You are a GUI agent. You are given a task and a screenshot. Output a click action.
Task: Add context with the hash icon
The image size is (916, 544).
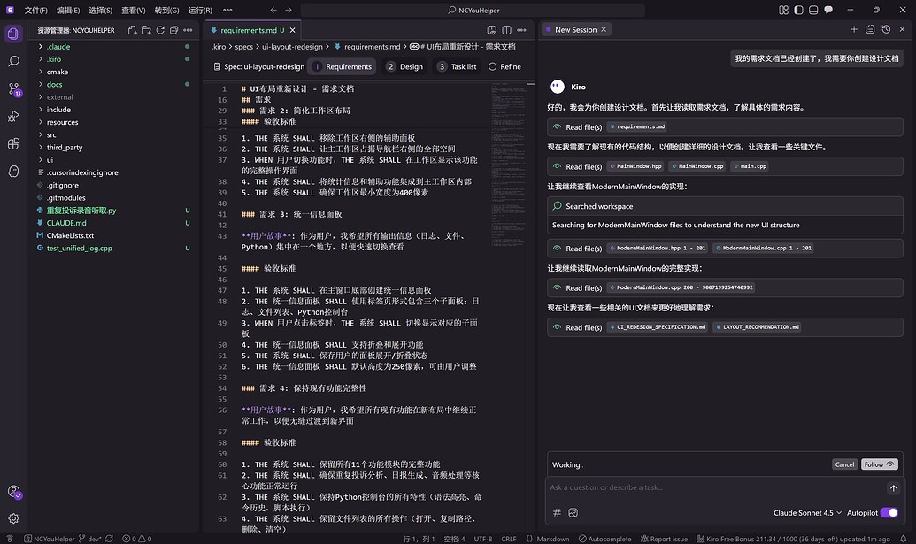coord(557,512)
